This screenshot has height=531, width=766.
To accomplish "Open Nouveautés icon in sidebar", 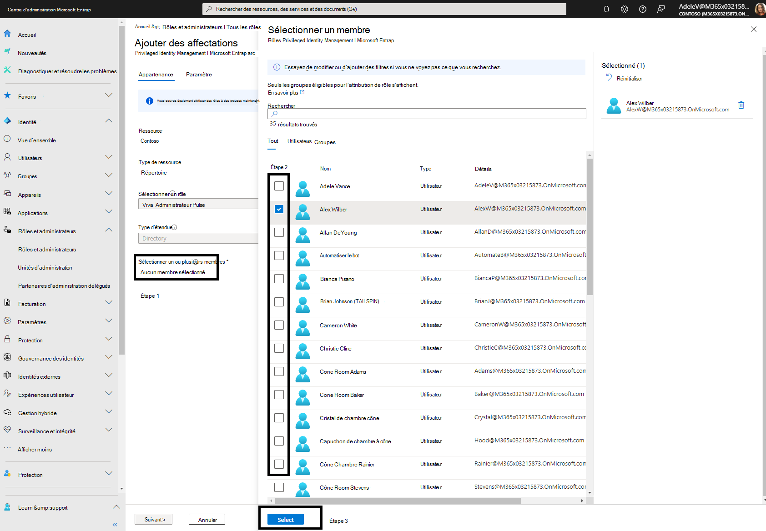I will click(x=7, y=52).
